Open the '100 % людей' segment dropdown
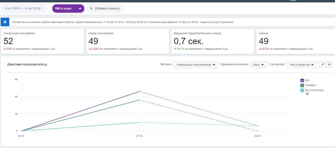This screenshot has height=148, width=335. point(68,8)
